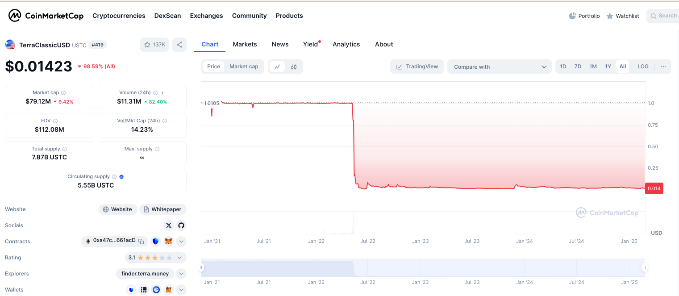Viewport: 679px width, 296px height.
Task: Set chart range to 1D
Action: pyautogui.click(x=563, y=67)
